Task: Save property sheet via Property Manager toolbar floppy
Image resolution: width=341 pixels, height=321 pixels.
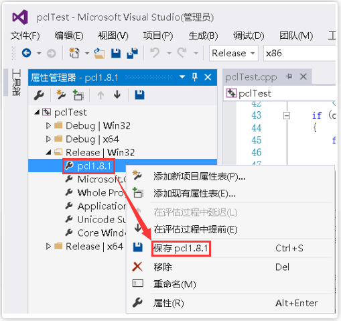Action: click(139, 94)
